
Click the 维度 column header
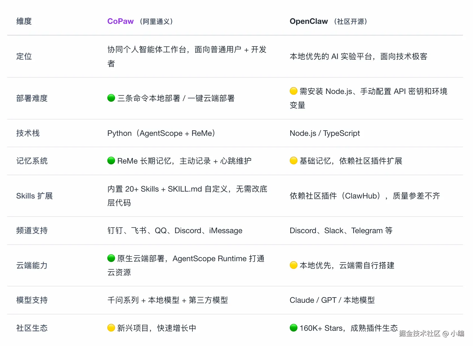24,21
